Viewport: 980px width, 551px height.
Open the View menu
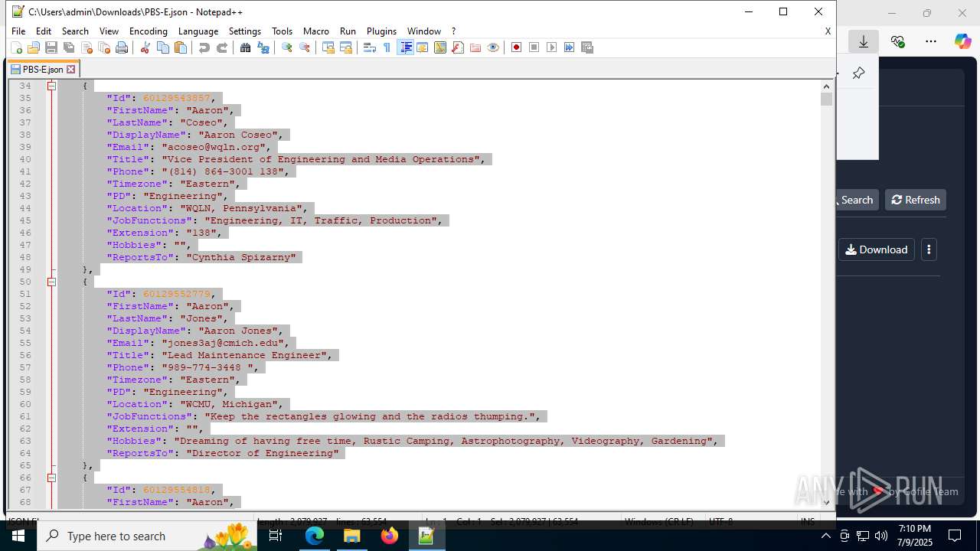(x=109, y=31)
